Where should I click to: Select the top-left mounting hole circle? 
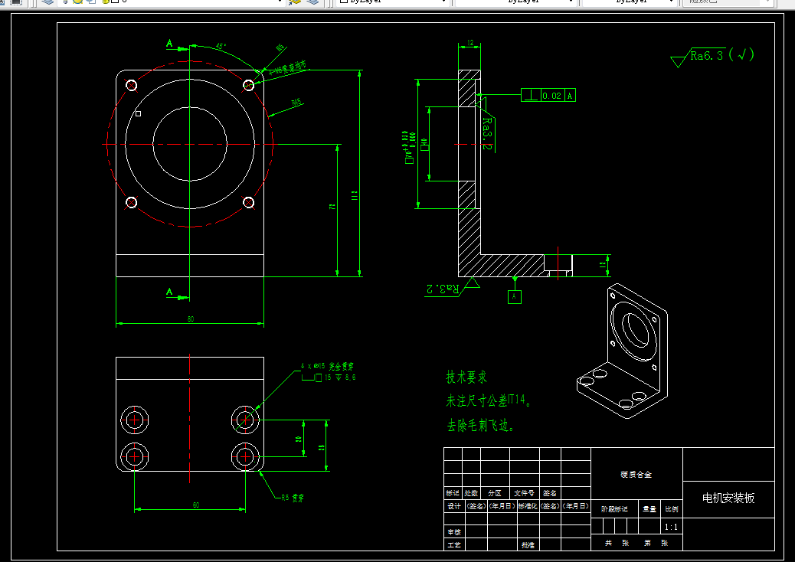(x=131, y=85)
